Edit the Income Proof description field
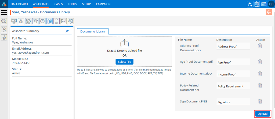This screenshot has width=275, height=119. pyautogui.click(x=233, y=74)
